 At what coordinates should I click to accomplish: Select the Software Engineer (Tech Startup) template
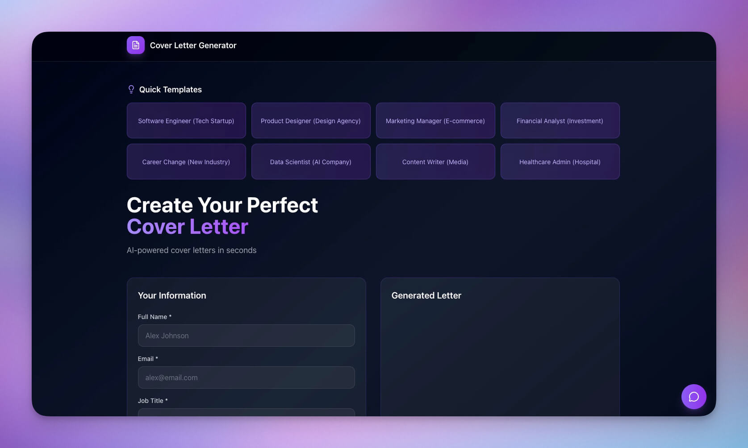[x=186, y=121]
